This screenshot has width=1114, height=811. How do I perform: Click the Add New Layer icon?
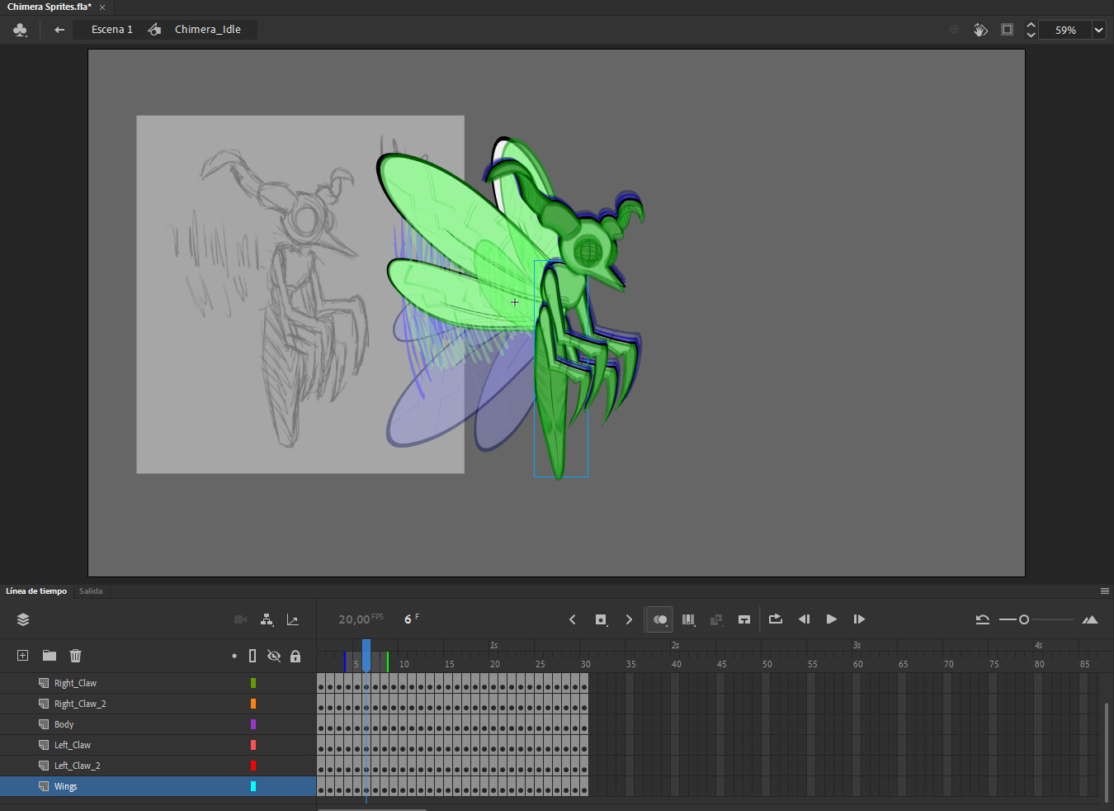(21, 655)
